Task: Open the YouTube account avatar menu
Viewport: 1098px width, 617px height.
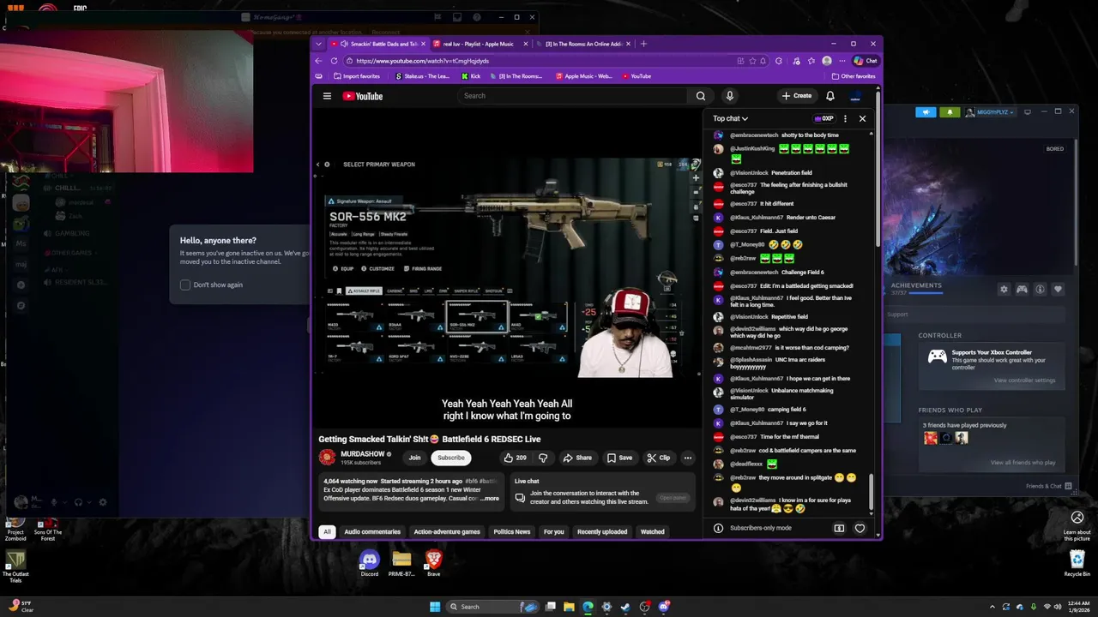Action: tap(856, 96)
